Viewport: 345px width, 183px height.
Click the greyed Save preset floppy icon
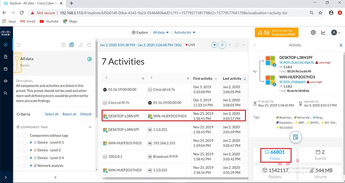coord(63,45)
